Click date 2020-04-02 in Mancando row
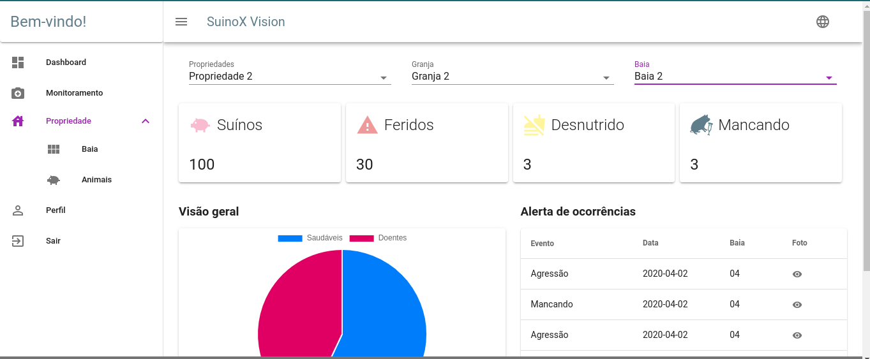This screenshot has width=870, height=359. click(x=665, y=305)
